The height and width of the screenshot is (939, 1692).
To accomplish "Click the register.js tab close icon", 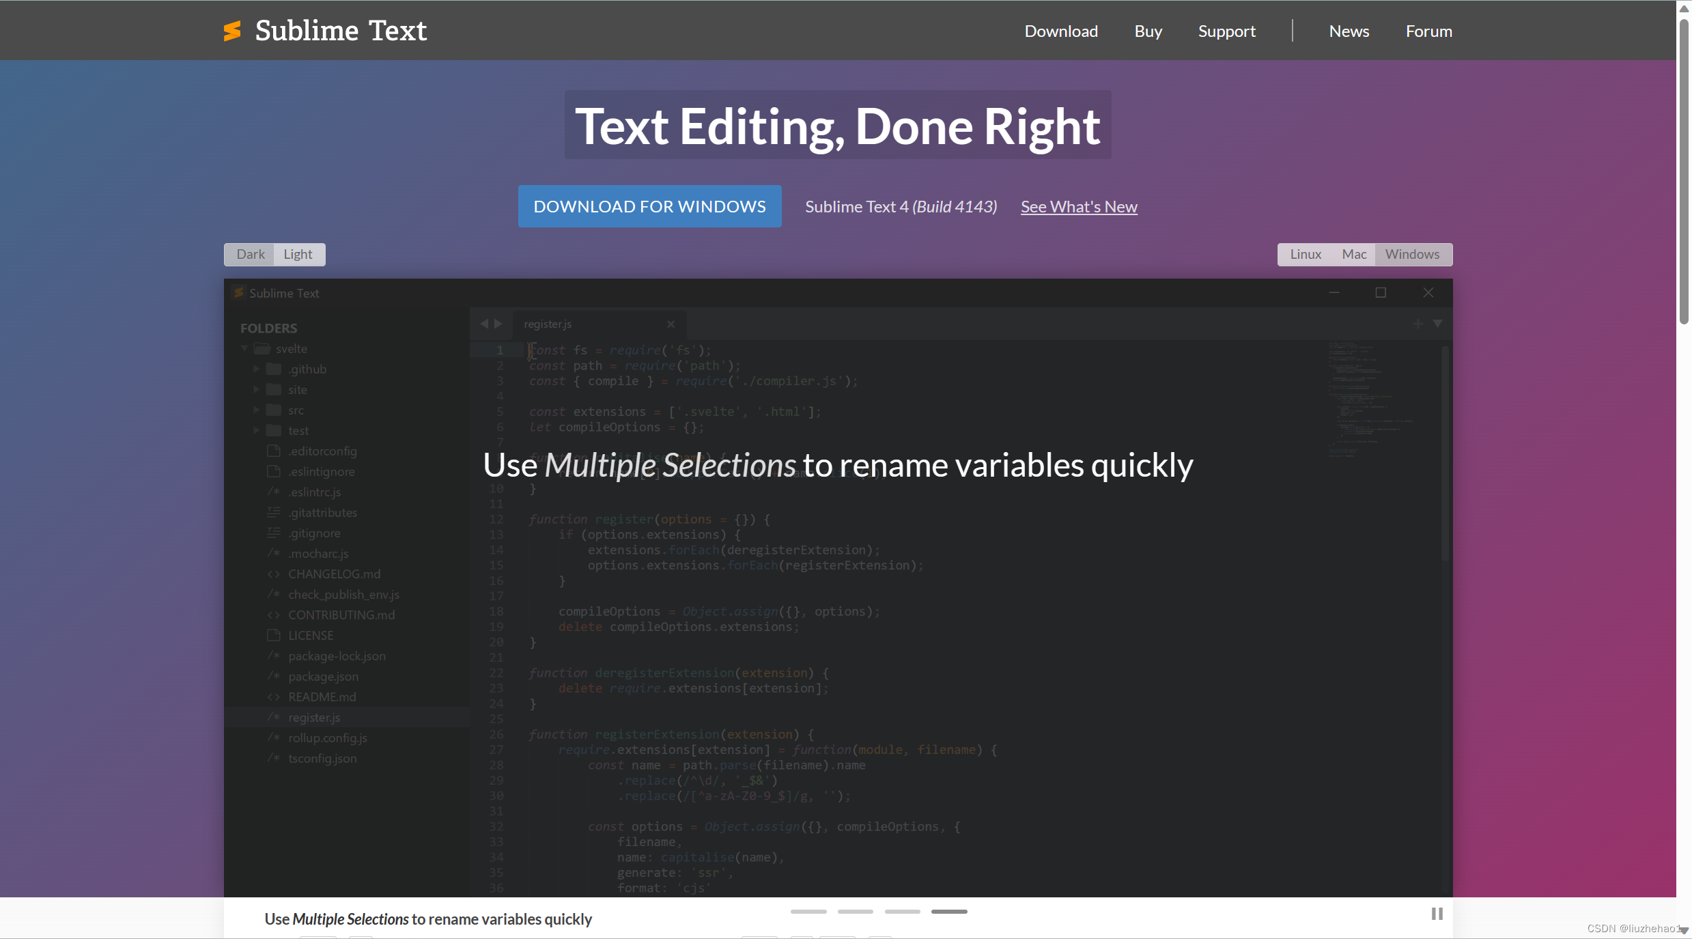I will click(671, 324).
